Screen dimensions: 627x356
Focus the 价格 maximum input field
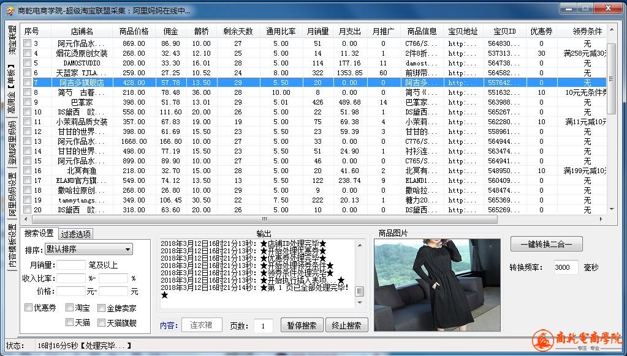(x=113, y=291)
